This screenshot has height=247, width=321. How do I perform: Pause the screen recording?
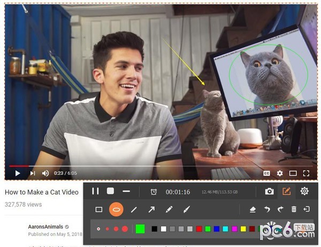coord(95,191)
